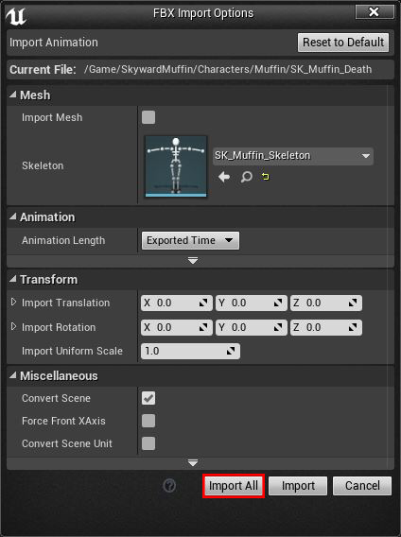Click the Unreal Engine logo icon
401x537 pixels.
(x=16, y=16)
